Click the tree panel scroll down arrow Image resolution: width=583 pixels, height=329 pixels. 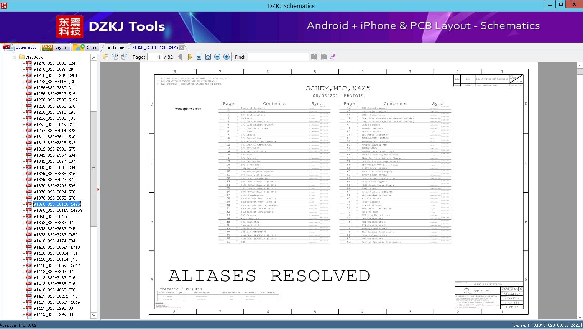[x=94, y=315]
